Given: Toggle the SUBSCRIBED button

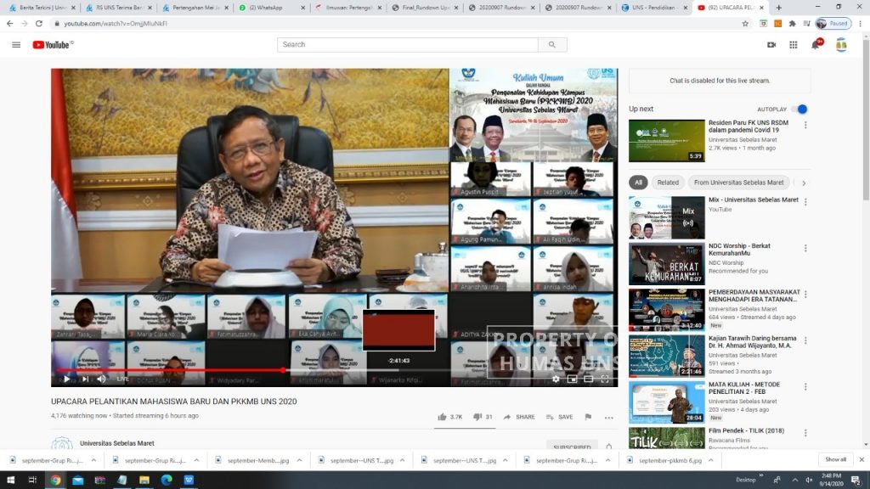Looking at the screenshot, I should pyautogui.click(x=572, y=447).
